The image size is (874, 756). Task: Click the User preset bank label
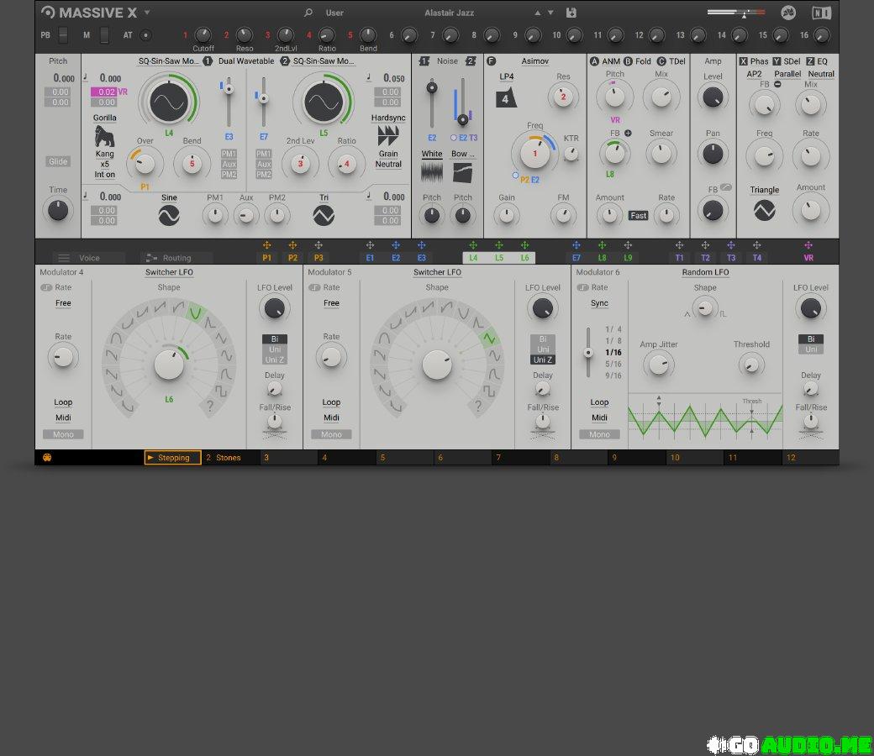point(334,13)
